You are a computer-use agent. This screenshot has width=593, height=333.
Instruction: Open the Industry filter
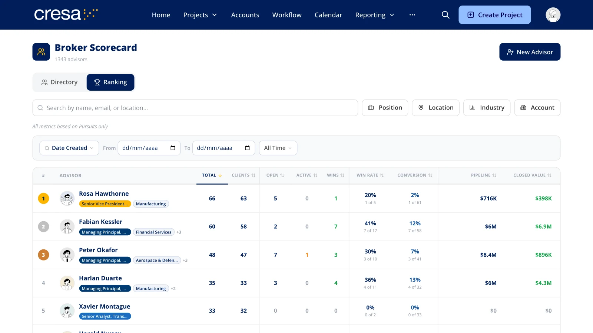pos(487,108)
